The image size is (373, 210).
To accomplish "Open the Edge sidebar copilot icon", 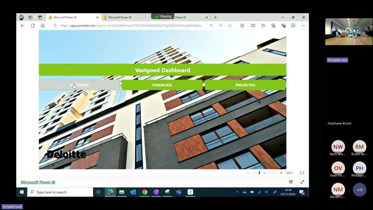I will coord(293,26).
